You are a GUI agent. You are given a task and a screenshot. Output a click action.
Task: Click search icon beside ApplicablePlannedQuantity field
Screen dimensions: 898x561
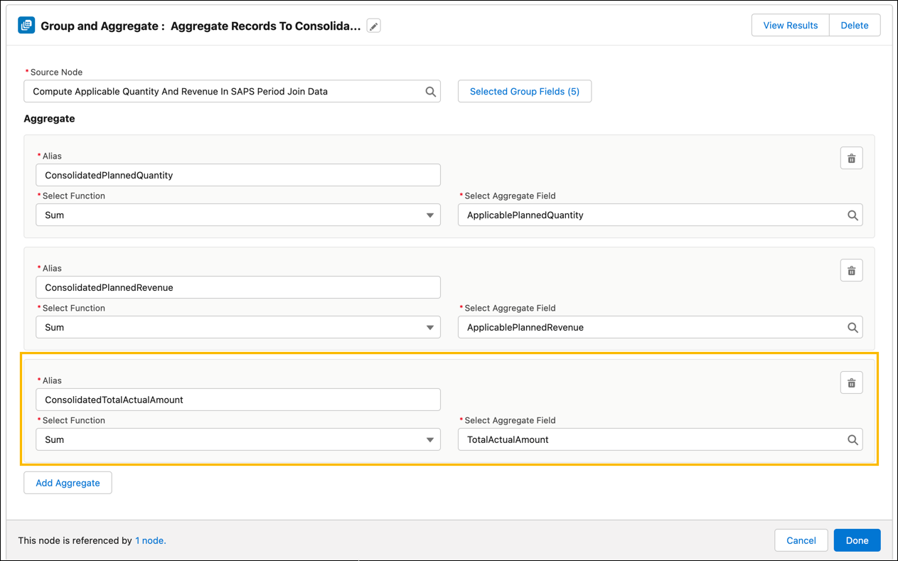852,215
